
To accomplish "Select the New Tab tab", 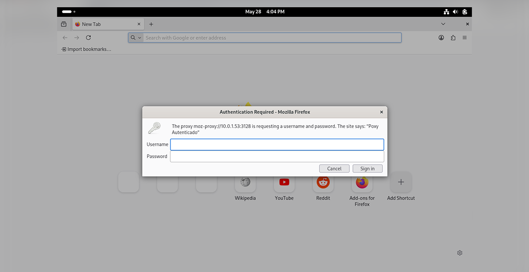I will click(108, 24).
